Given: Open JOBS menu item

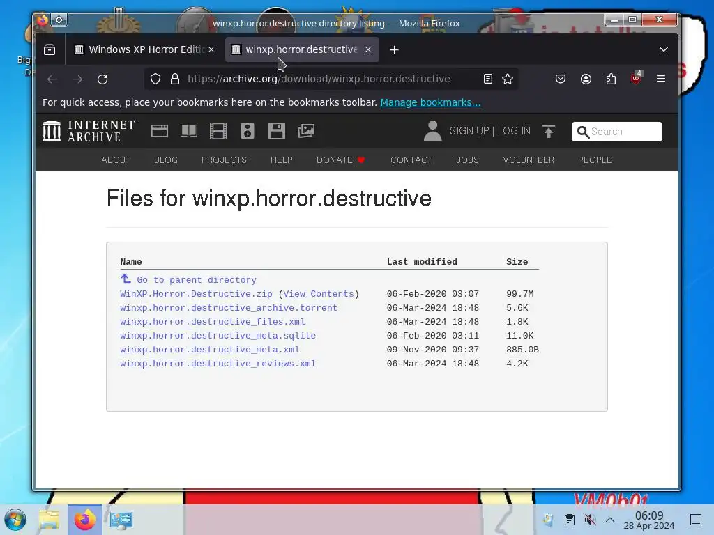Looking at the screenshot, I should [467, 160].
